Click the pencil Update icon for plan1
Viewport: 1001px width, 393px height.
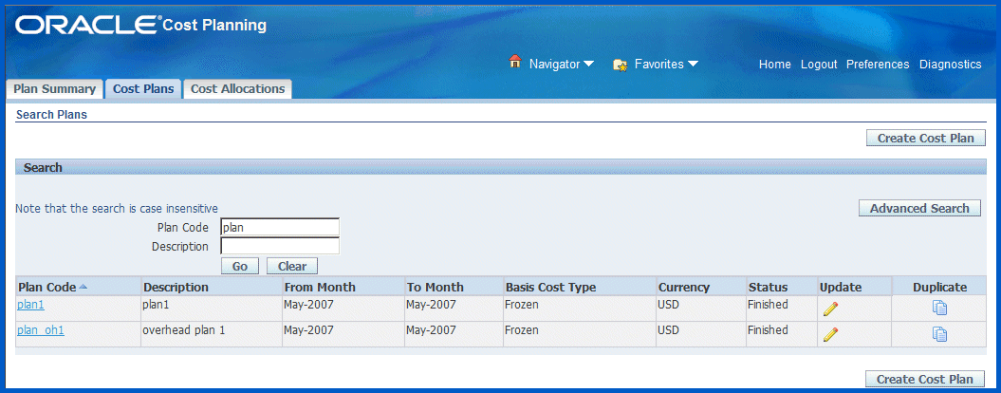[830, 309]
